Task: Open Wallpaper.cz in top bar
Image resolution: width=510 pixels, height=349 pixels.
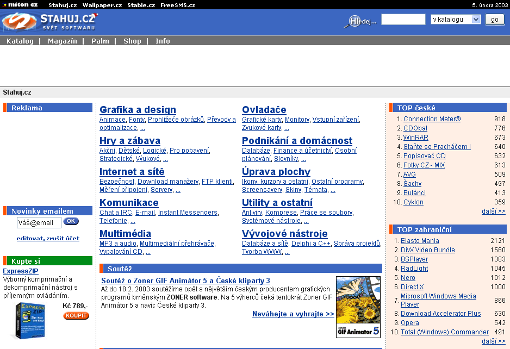Action: (102, 5)
